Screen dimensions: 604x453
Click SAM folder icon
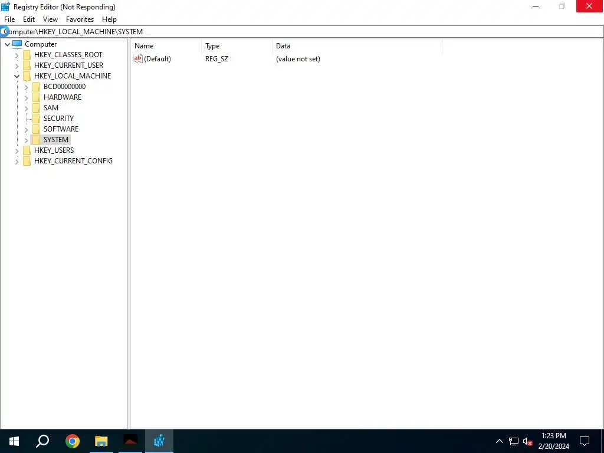36,108
